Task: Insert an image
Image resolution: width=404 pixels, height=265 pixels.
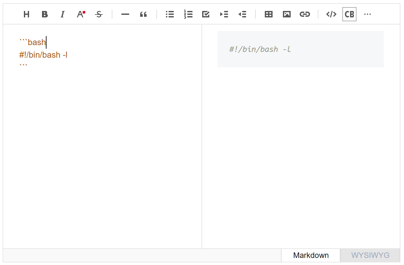Action: click(287, 14)
